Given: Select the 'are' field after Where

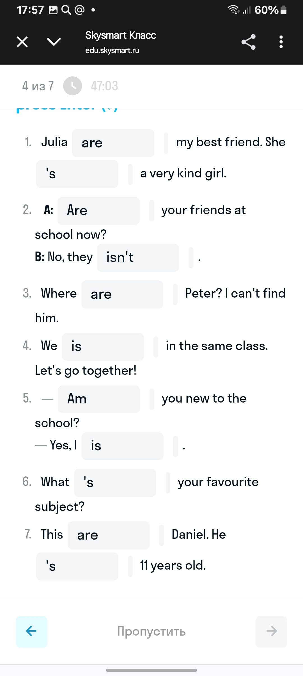Looking at the screenshot, I should click(x=122, y=294).
